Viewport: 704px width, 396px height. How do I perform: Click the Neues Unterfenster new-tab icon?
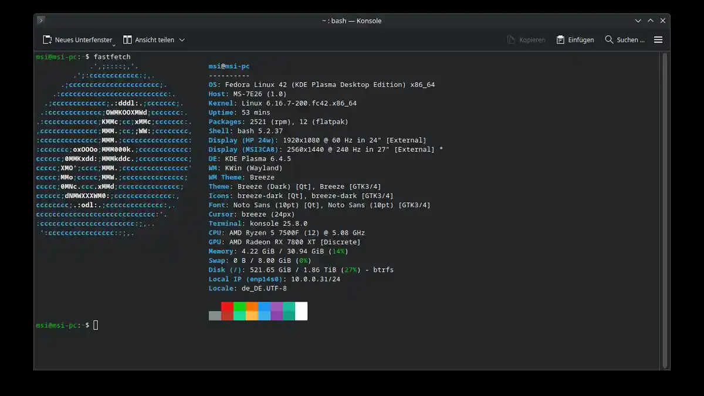[47, 40]
